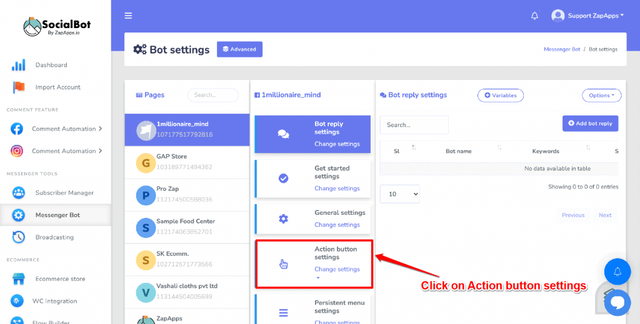The height and width of the screenshot is (324, 640).
Task: Select Sample Food Center page
Action: tap(187, 227)
